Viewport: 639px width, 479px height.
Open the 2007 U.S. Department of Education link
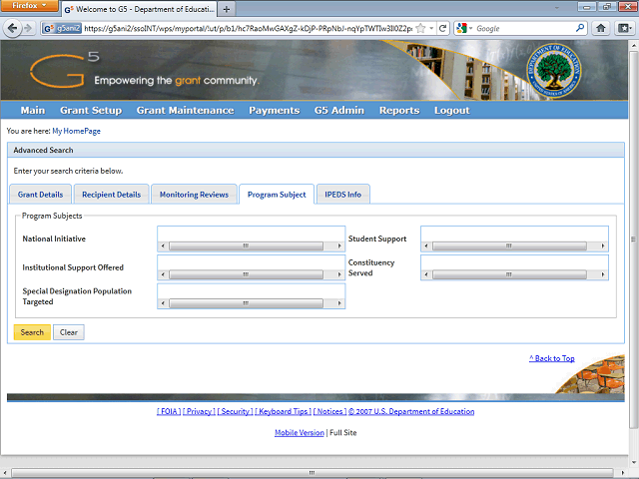click(x=411, y=411)
